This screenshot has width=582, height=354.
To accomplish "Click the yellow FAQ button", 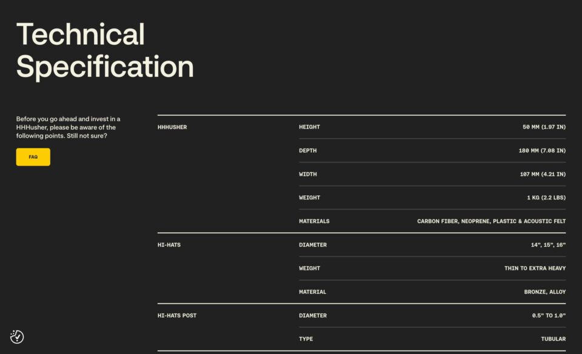I will point(33,157).
